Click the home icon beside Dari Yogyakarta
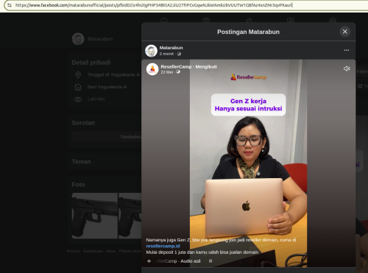Image resolution: width=368 pixels, height=273 pixels. (x=78, y=87)
